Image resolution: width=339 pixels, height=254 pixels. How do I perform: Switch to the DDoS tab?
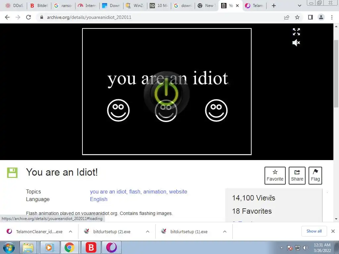click(x=14, y=6)
